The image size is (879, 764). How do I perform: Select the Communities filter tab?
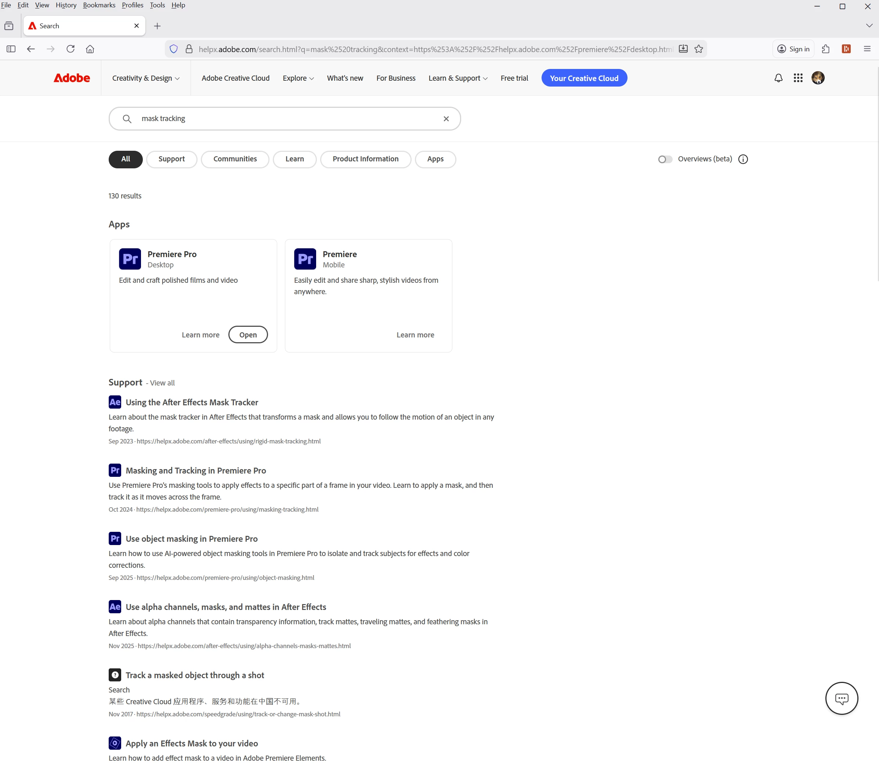click(x=235, y=160)
